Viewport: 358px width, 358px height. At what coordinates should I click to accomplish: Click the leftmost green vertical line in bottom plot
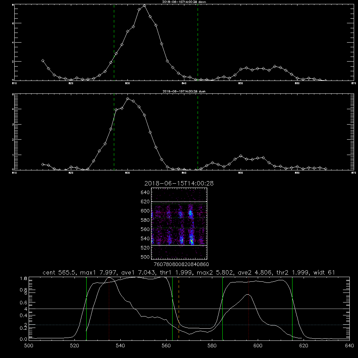[86, 308]
